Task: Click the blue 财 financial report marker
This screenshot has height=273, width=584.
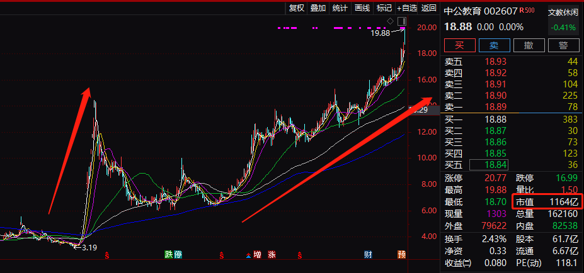Action: point(368,255)
